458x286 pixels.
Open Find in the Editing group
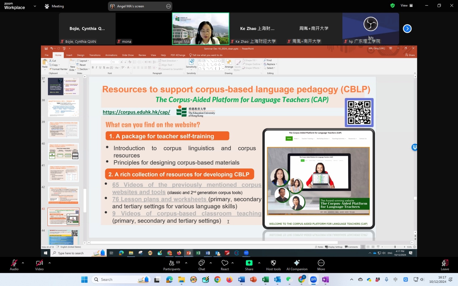[x=268, y=60]
